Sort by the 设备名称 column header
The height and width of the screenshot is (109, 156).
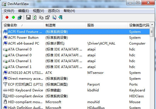click(x=23, y=25)
